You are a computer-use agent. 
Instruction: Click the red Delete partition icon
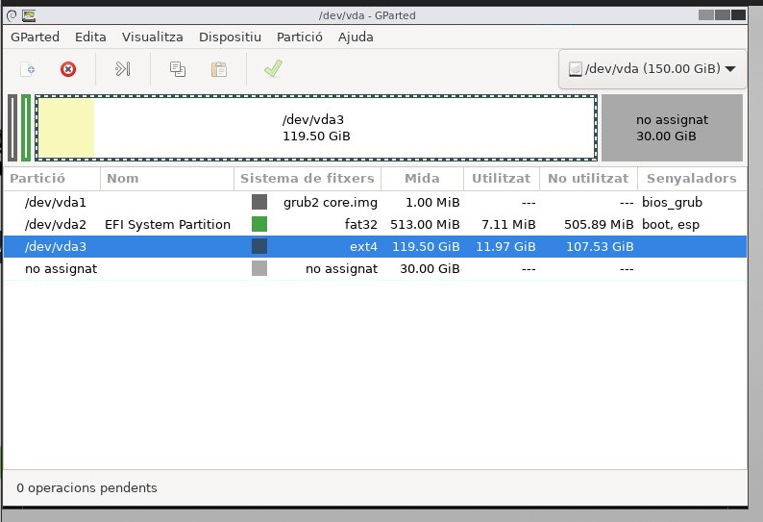coord(68,69)
